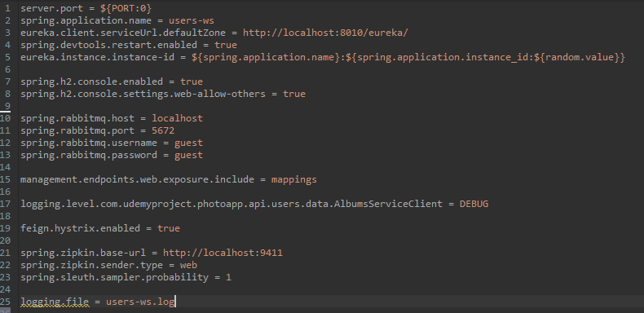This screenshot has height=313, width=644.
Task: Click the rabbitmq port value 5672
Action: point(163,130)
